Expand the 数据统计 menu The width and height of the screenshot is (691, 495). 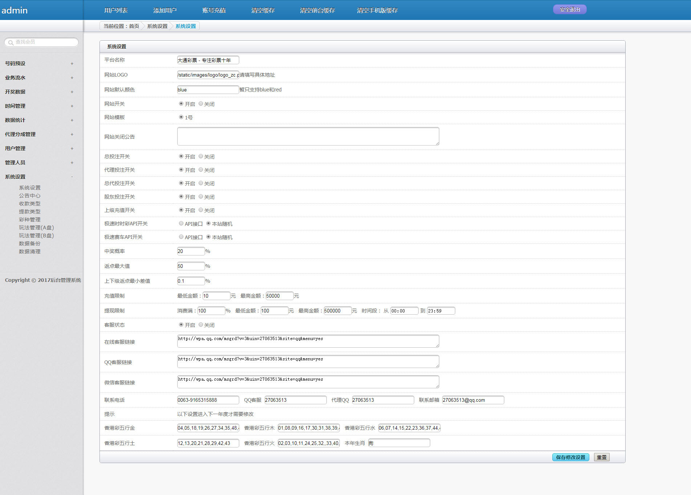tap(39, 120)
